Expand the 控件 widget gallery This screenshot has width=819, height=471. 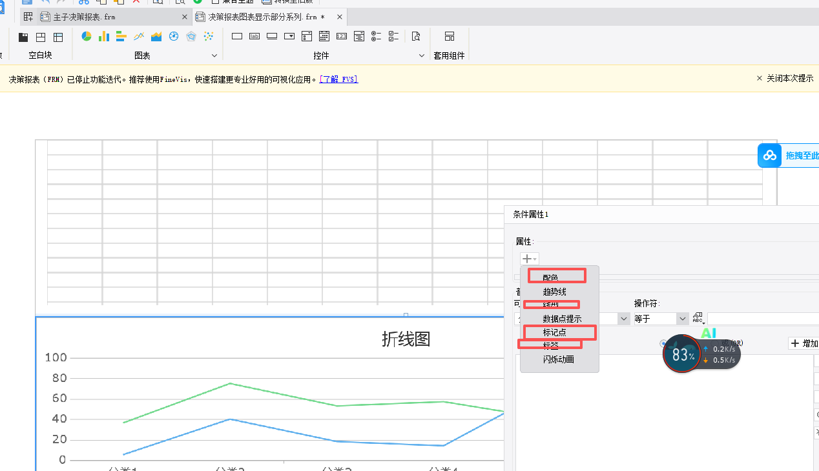pyautogui.click(x=422, y=56)
